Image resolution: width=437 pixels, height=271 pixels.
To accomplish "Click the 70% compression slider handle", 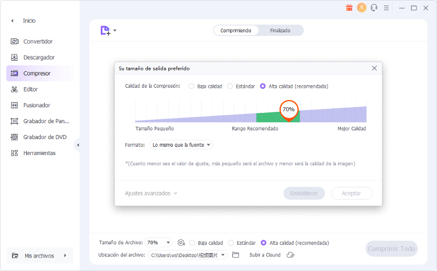I will [x=288, y=110].
